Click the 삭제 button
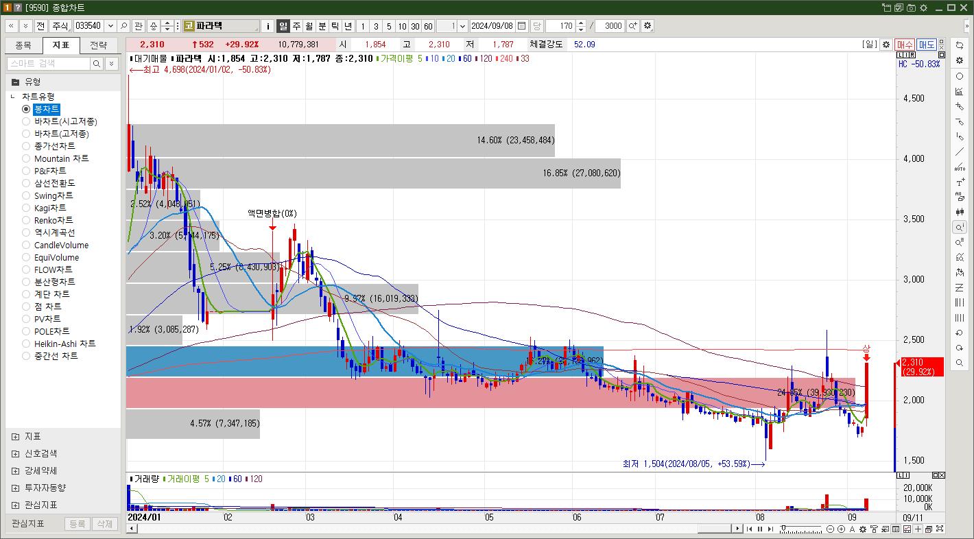Image resolution: width=974 pixels, height=539 pixels. (x=104, y=524)
